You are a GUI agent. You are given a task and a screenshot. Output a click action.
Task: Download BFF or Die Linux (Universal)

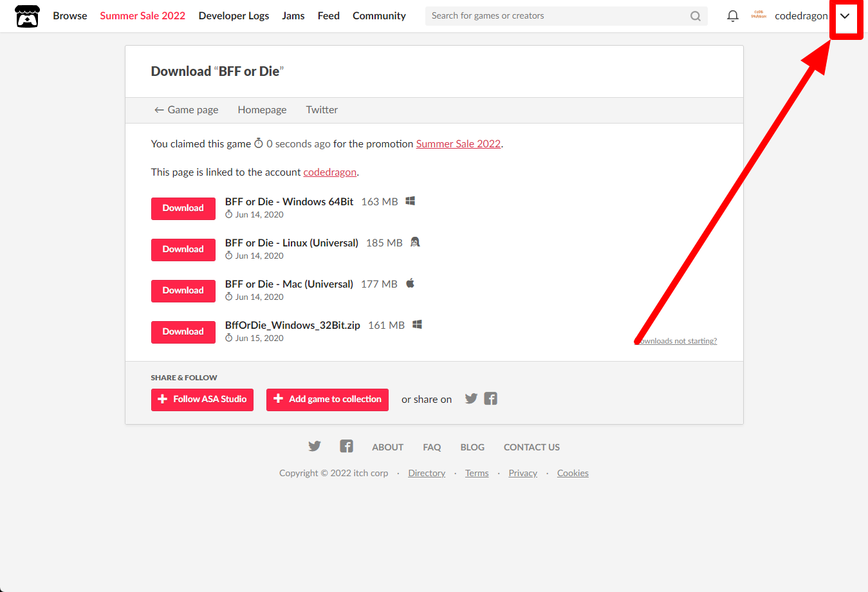pos(183,250)
